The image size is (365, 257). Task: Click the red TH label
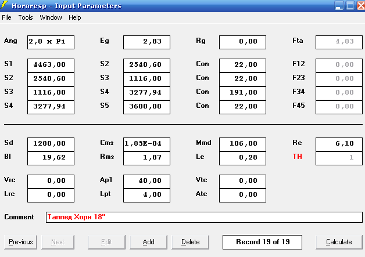tap(297, 157)
